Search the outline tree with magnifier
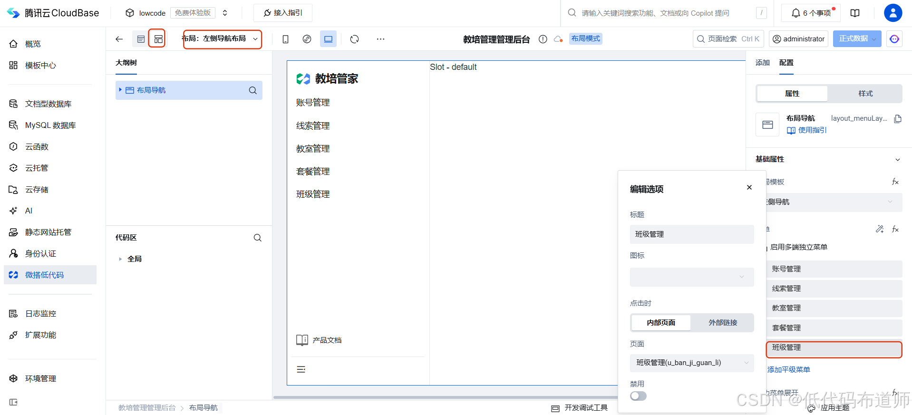The width and height of the screenshot is (912, 415). 253,90
